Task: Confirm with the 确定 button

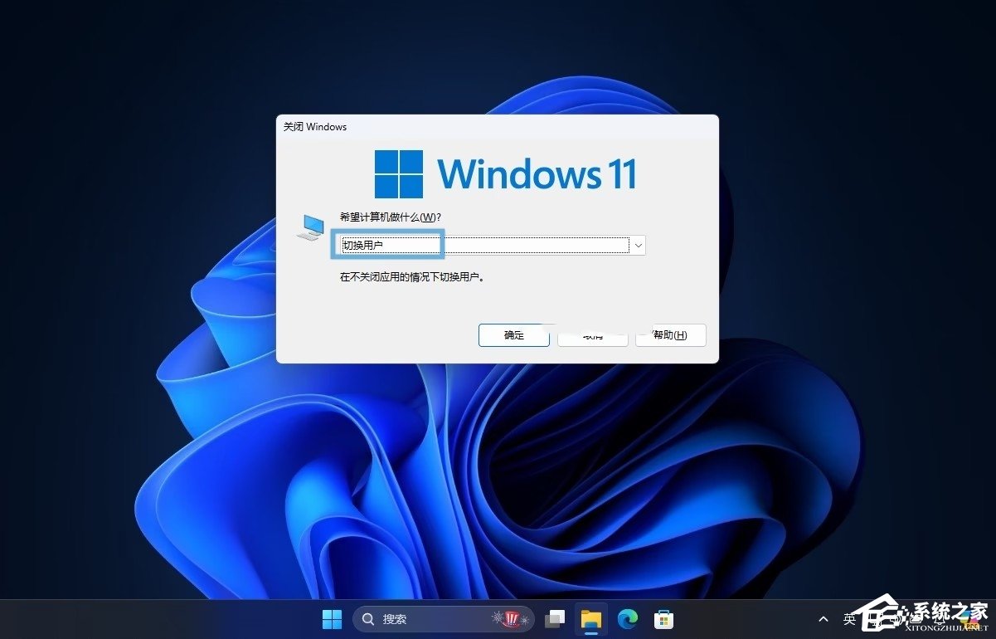Action: [514, 335]
